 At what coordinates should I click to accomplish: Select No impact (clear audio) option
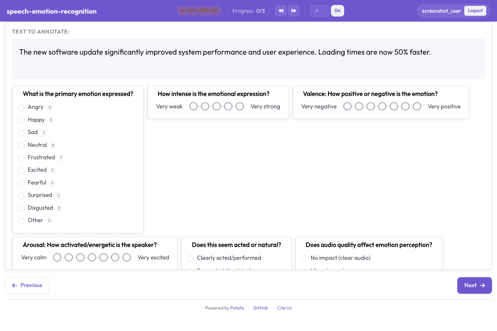[x=304, y=258]
